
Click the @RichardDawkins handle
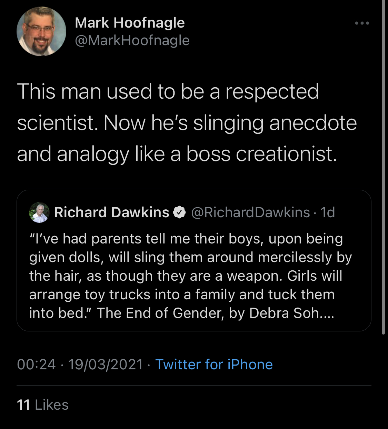(x=250, y=212)
